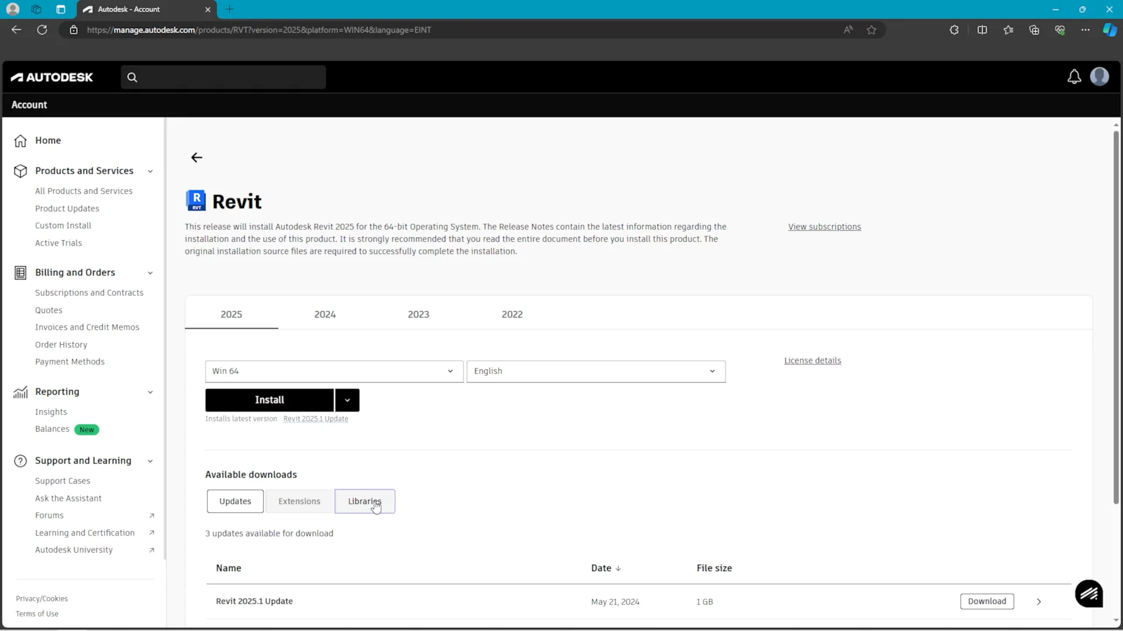
Task: Click in the Autodesk search field
Action: pos(231,77)
